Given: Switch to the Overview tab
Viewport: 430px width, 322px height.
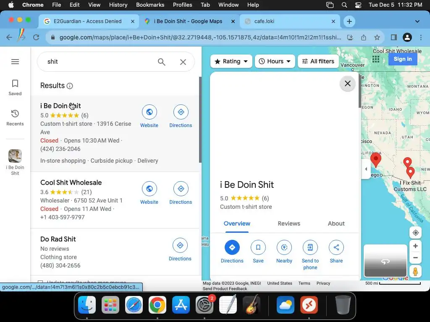Looking at the screenshot, I should [x=237, y=223].
